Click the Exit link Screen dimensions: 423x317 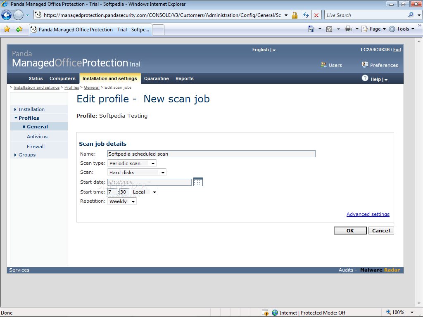[397, 50]
